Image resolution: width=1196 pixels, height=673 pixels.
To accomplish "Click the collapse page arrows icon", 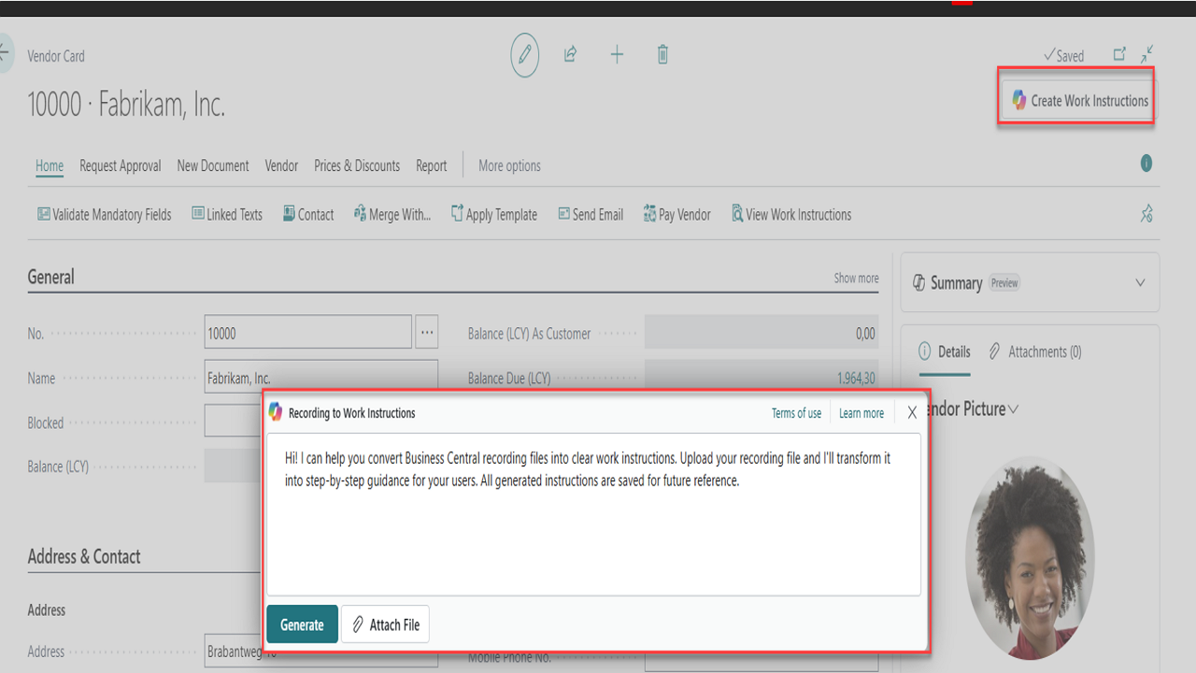I will click(x=1147, y=54).
